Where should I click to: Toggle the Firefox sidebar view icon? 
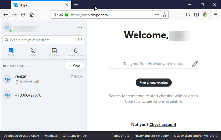click(197, 15)
